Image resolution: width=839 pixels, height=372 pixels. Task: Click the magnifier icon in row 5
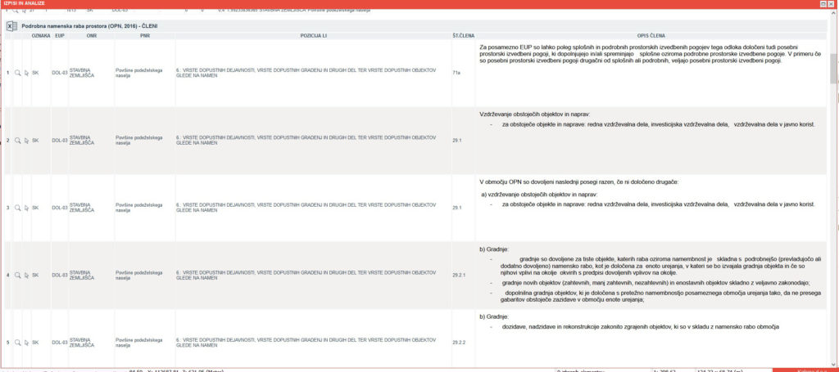[17, 342]
